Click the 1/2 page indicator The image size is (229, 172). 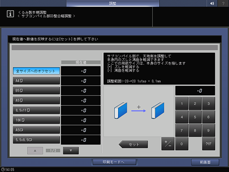[x=53, y=151]
